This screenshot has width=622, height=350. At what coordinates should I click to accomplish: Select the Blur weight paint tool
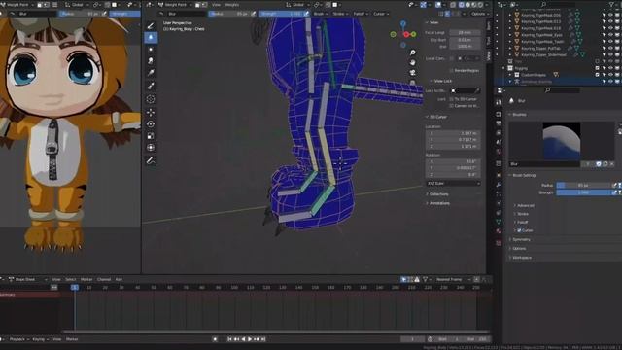click(151, 37)
